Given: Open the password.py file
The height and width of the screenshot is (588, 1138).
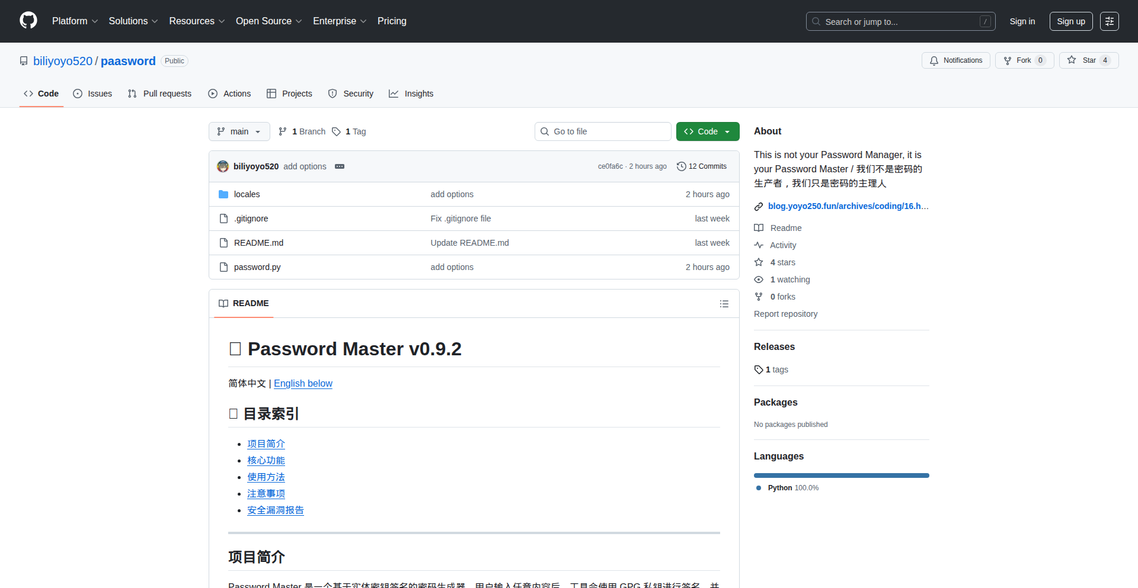Looking at the screenshot, I should [257, 267].
